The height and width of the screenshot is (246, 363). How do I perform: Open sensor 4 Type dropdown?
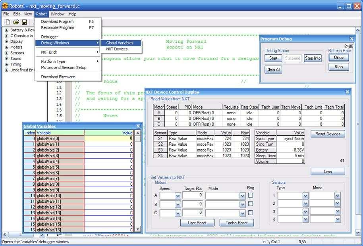[x=305, y=219]
